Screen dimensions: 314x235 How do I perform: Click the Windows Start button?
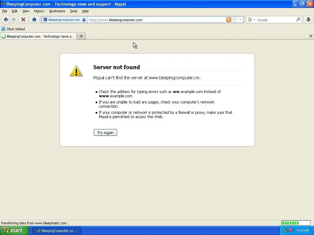pyautogui.click(x=14, y=231)
